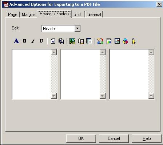Click inside the center header text box
163x145 pixels.
pyautogui.click(x=80, y=74)
